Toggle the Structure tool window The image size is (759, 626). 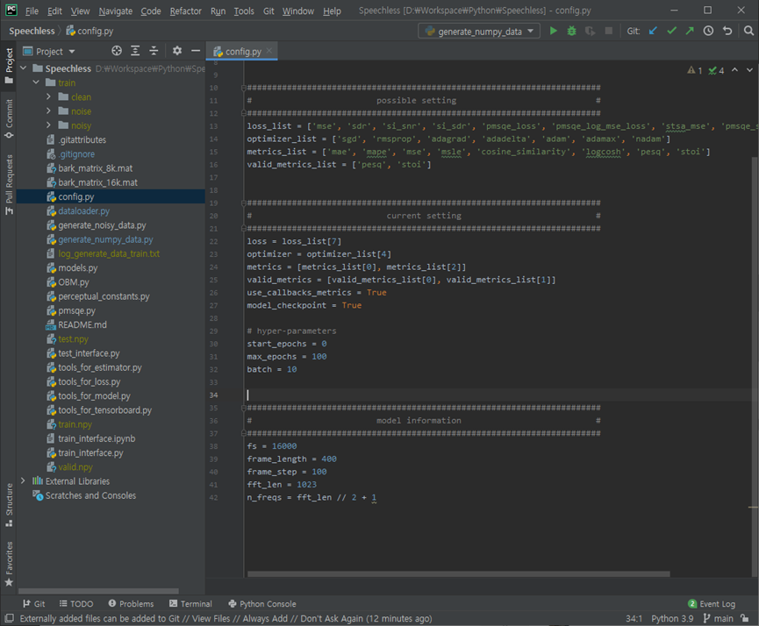(x=9, y=505)
